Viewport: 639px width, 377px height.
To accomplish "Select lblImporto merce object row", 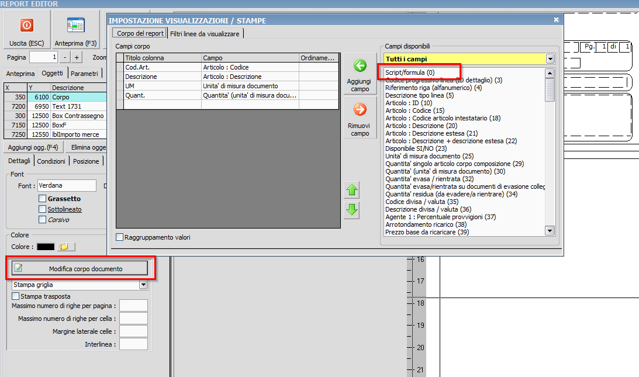I will 56,134.
